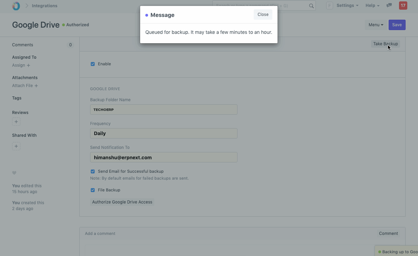Toggle Send Email for Successful backup
Image resolution: width=418 pixels, height=256 pixels.
pyautogui.click(x=93, y=171)
